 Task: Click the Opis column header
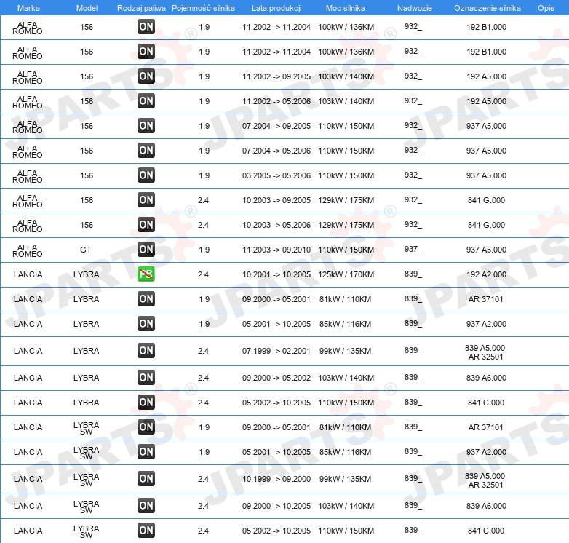pyautogui.click(x=545, y=7)
